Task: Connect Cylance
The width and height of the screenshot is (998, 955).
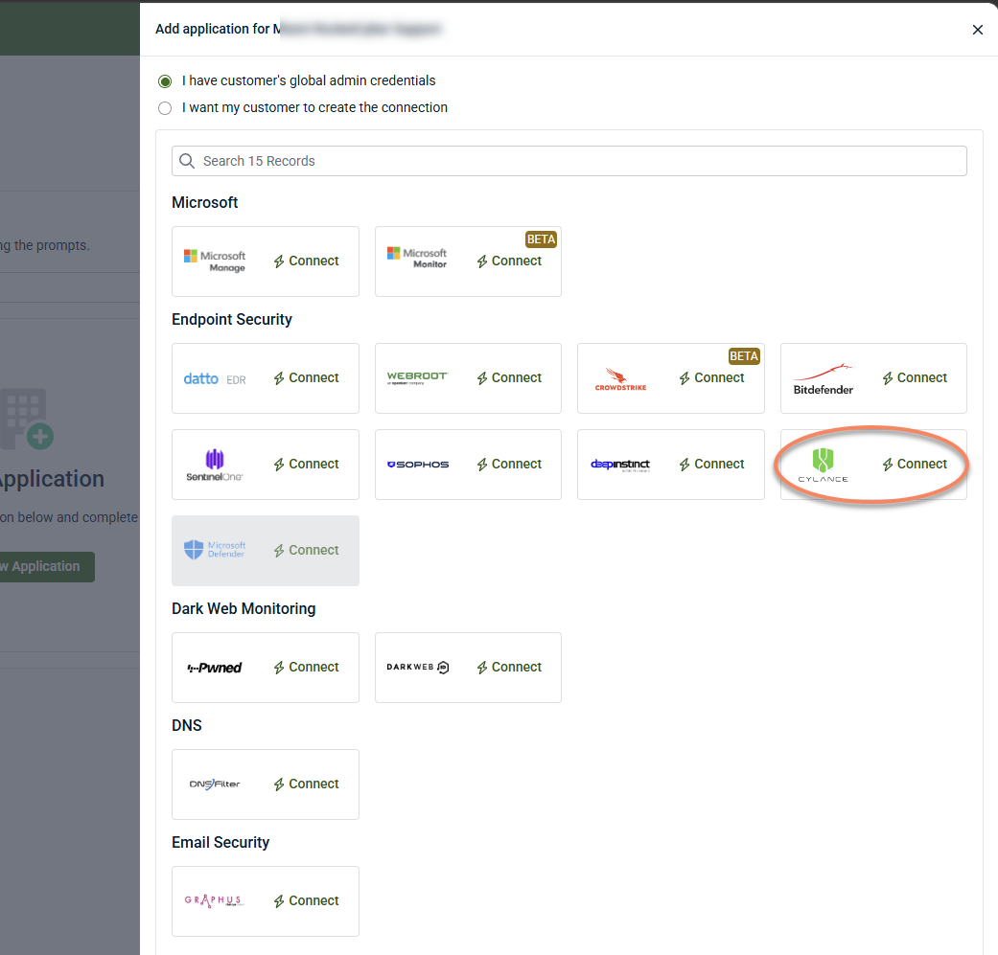Action: click(x=915, y=465)
